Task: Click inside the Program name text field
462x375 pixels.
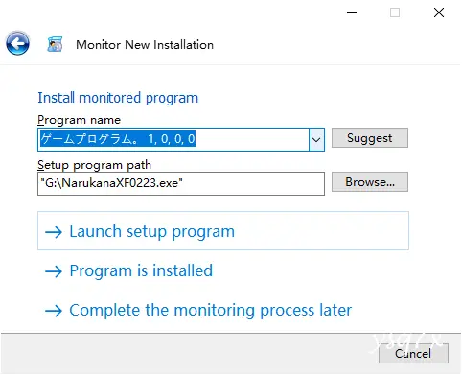Action: [x=173, y=139]
